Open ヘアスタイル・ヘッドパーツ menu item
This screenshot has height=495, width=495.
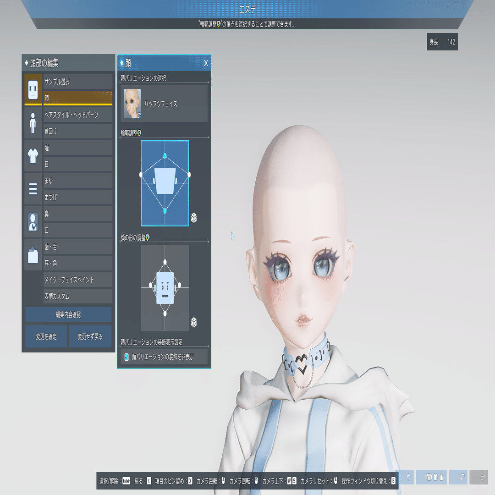pyautogui.click(x=77, y=115)
